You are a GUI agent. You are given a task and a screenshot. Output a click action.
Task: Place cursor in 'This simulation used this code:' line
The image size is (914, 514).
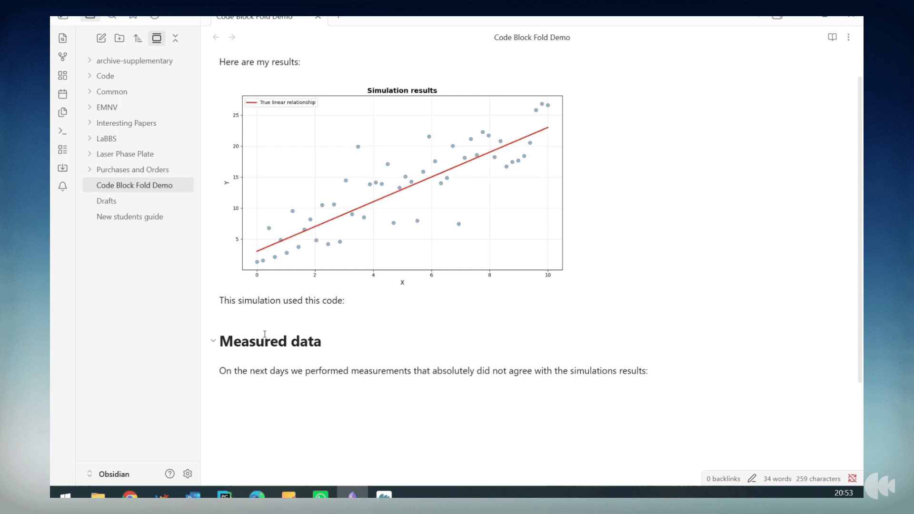click(x=281, y=300)
